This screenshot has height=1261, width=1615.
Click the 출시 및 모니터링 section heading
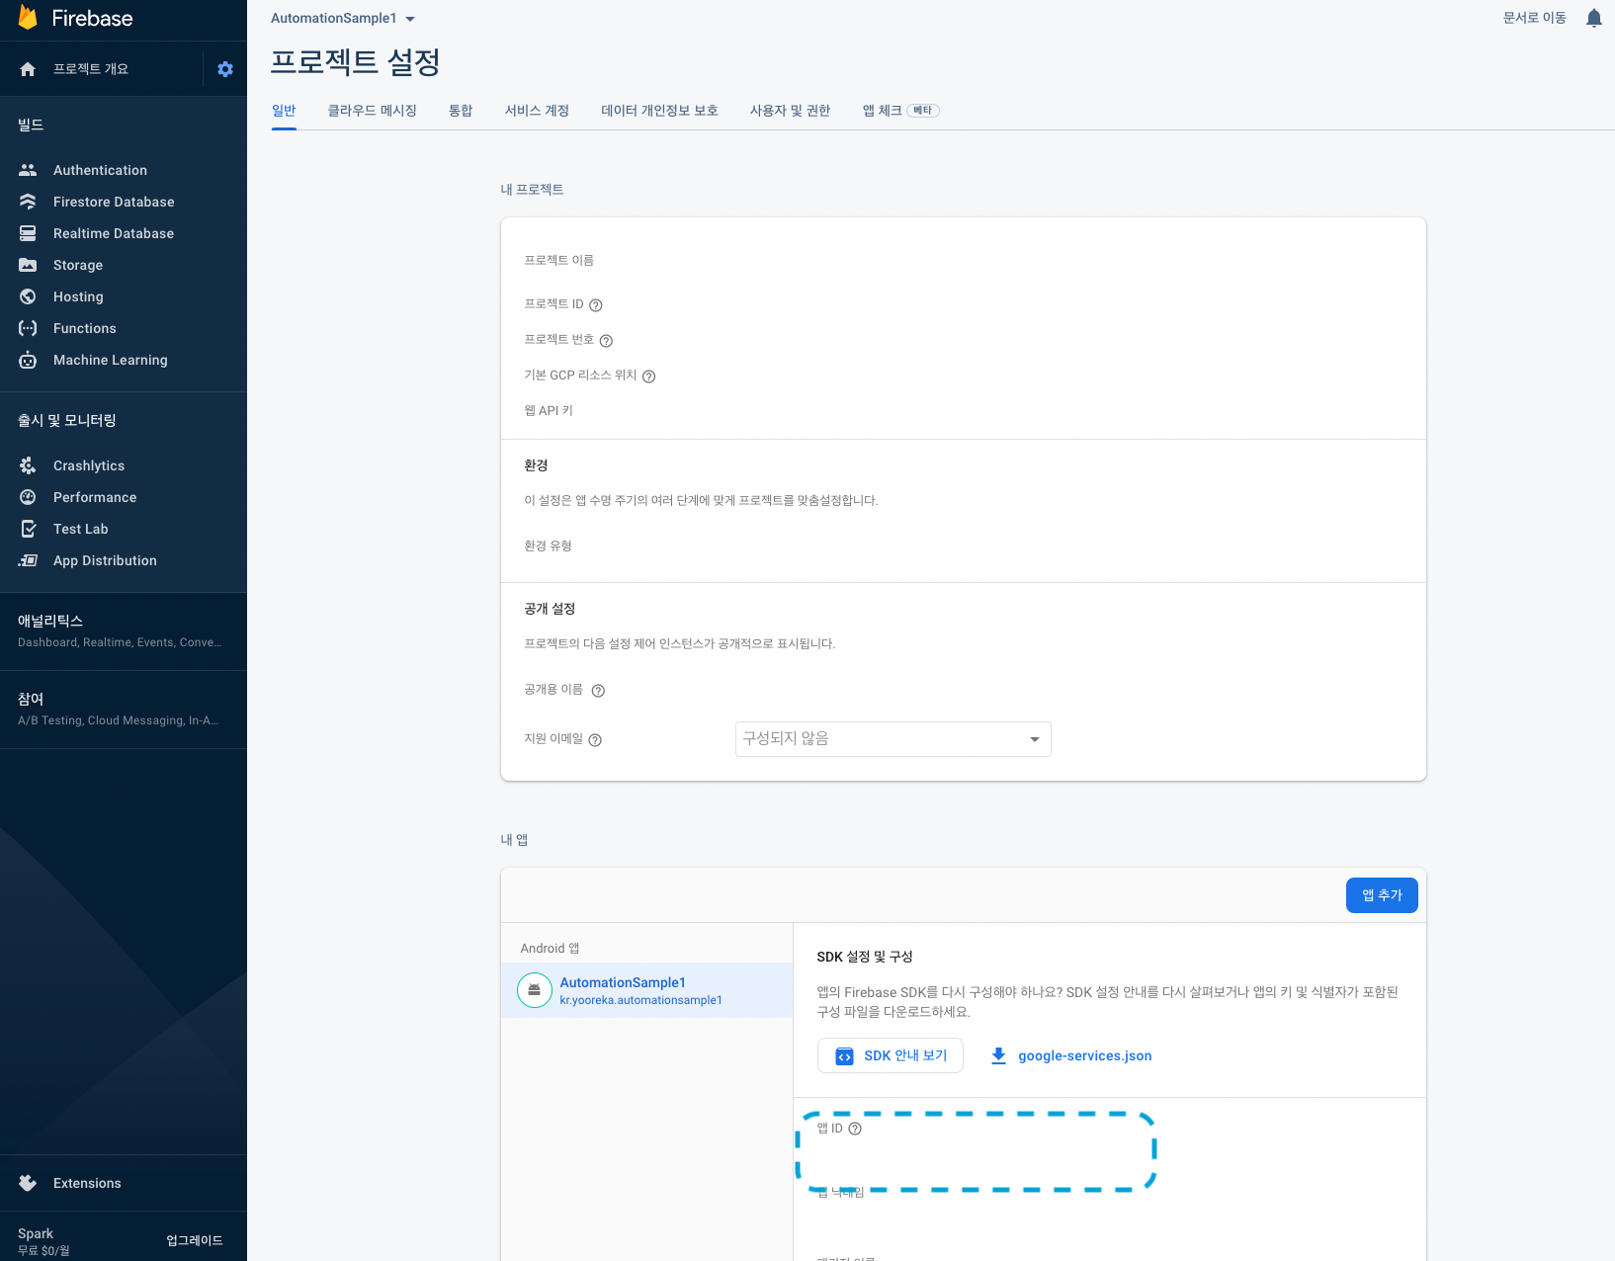tap(67, 420)
